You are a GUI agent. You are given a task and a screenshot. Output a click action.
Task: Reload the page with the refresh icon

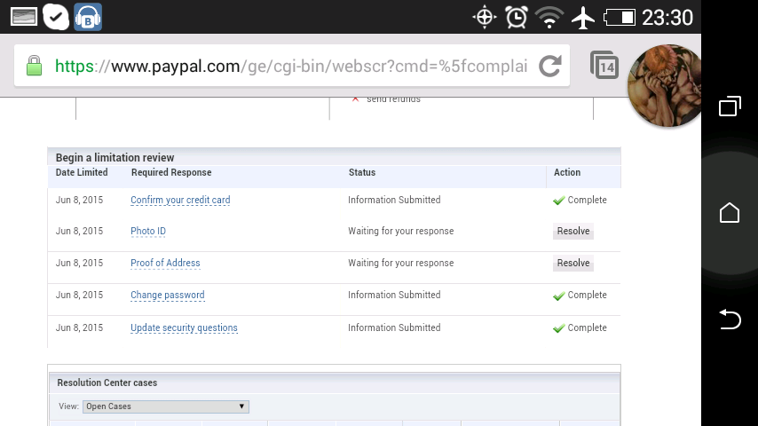coord(550,66)
